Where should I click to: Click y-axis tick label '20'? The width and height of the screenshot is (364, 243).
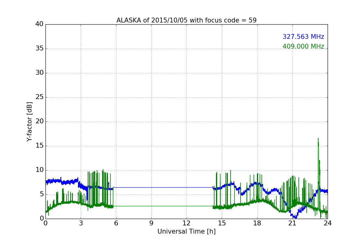[39, 122]
